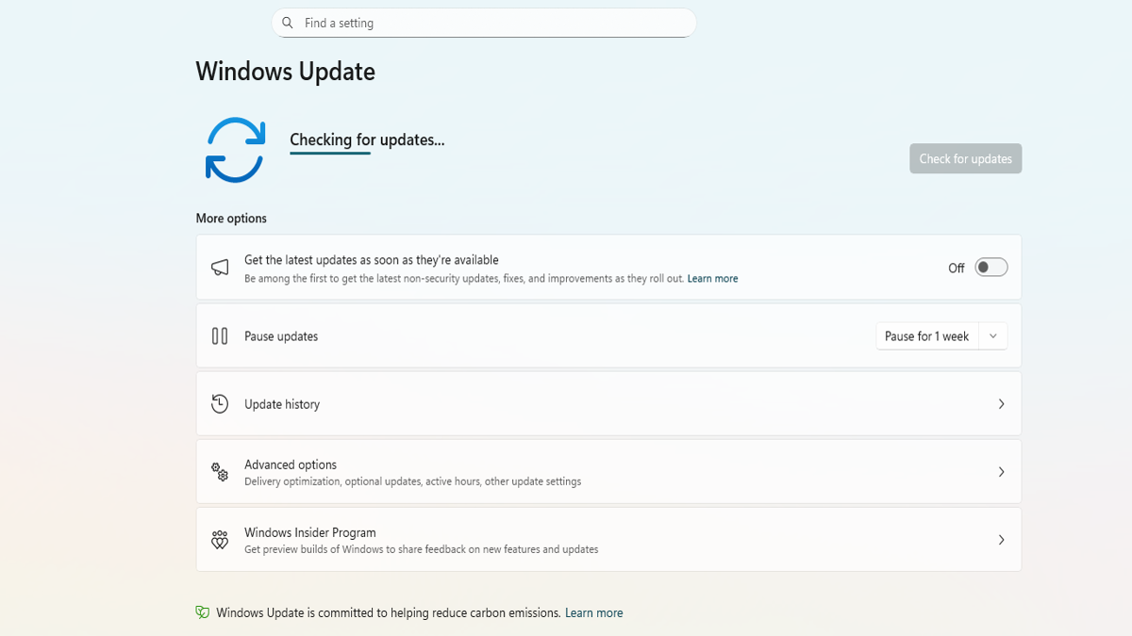
Task: Click the Get preview builds description text
Action: tap(421, 549)
